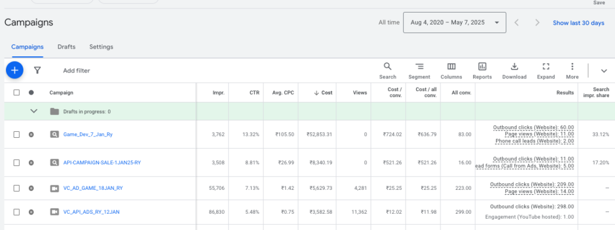Switch to the Drafts tab
Image resolution: width=615 pixels, height=230 pixels.
click(x=66, y=47)
